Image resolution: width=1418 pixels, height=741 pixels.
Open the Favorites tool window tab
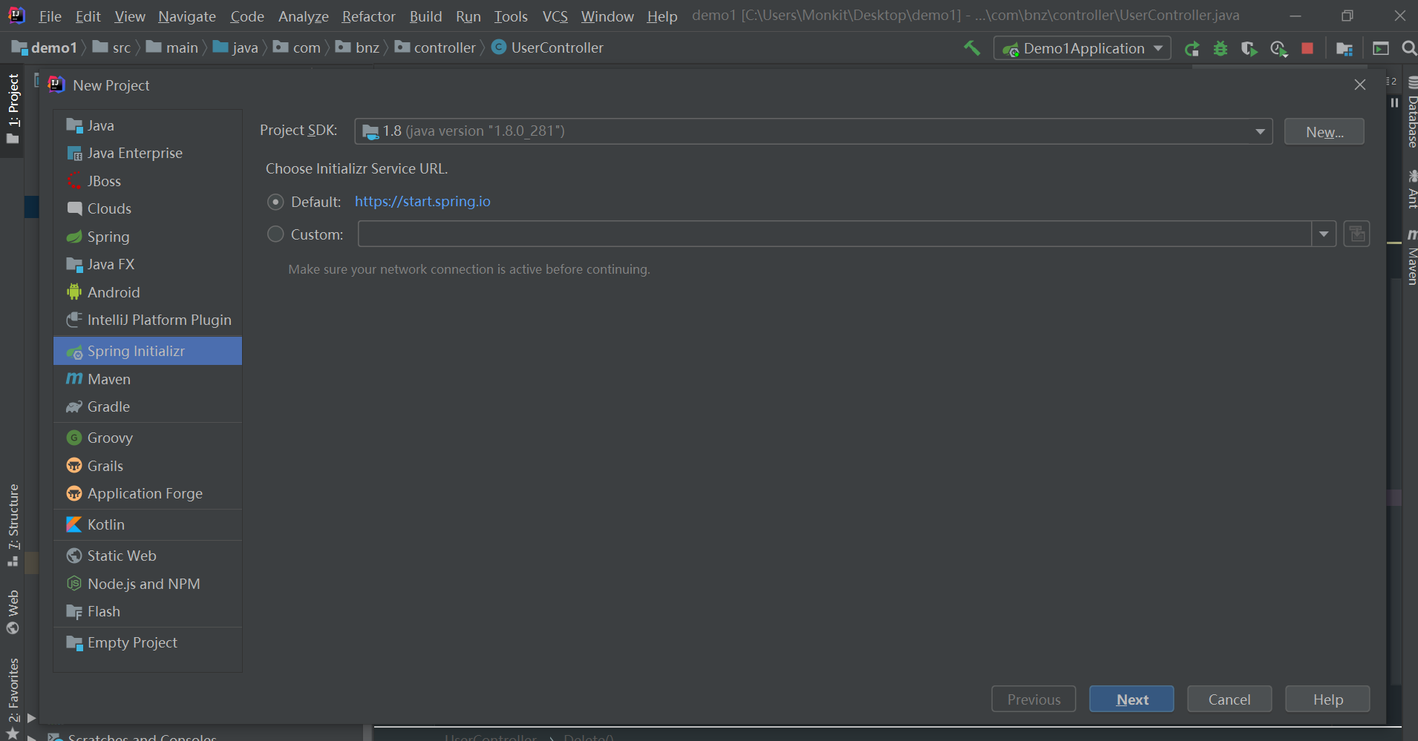coord(13,699)
